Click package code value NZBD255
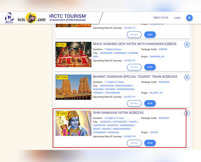The width and height of the screenshot is (201, 162). point(164,118)
